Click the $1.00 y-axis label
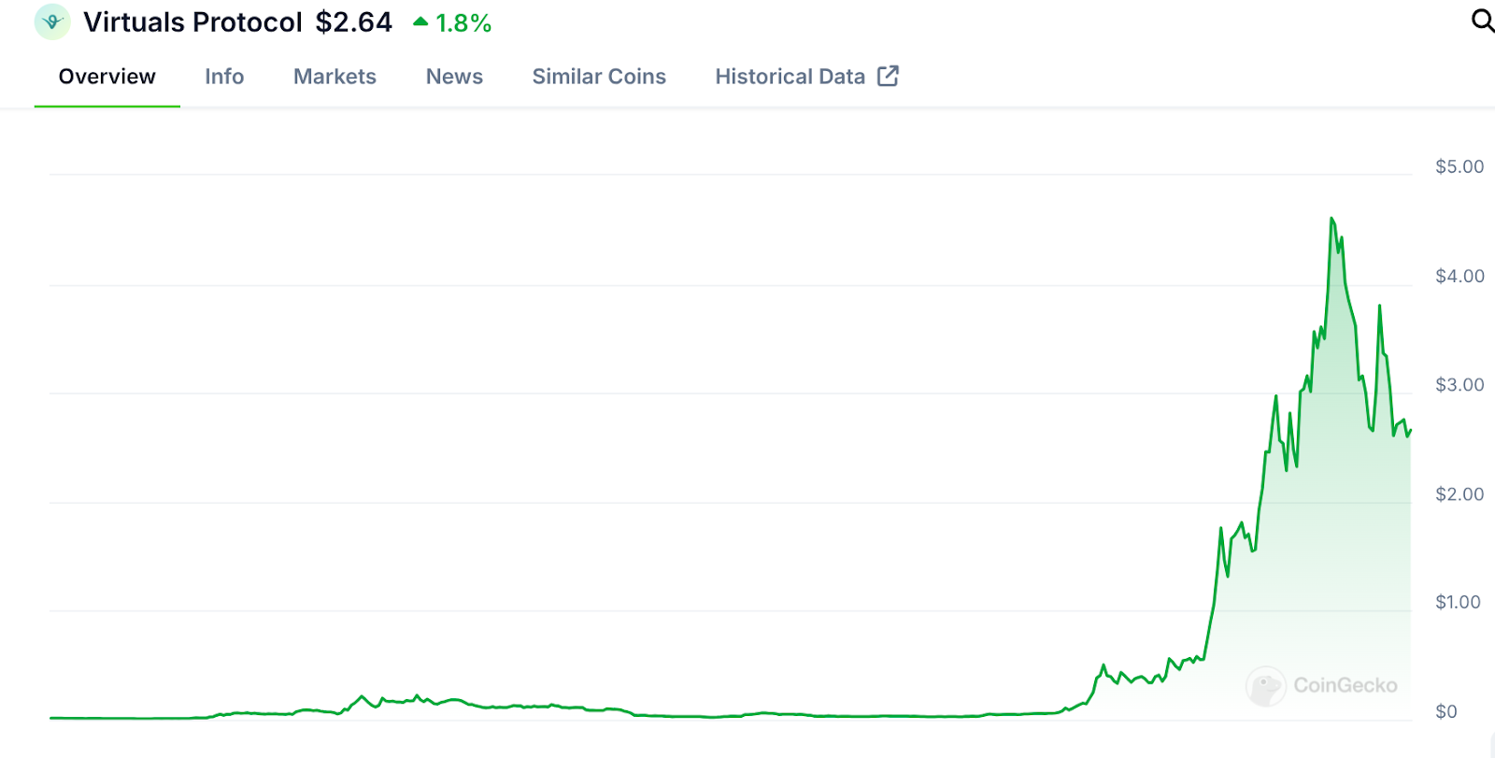 [x=1458, y=602]
